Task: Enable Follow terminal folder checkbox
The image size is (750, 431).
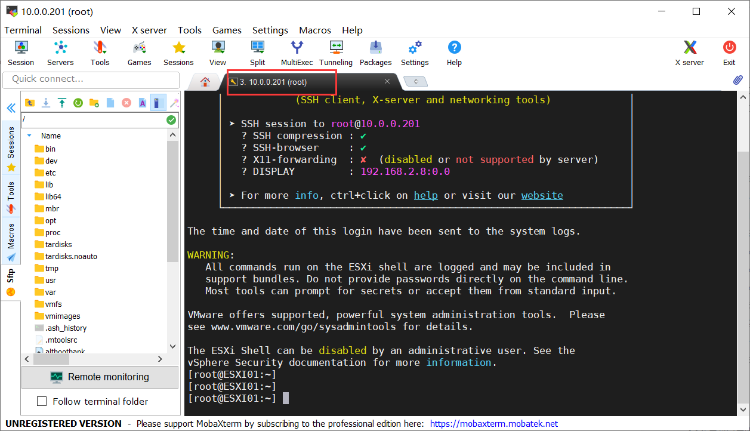Action: point(42,401)
